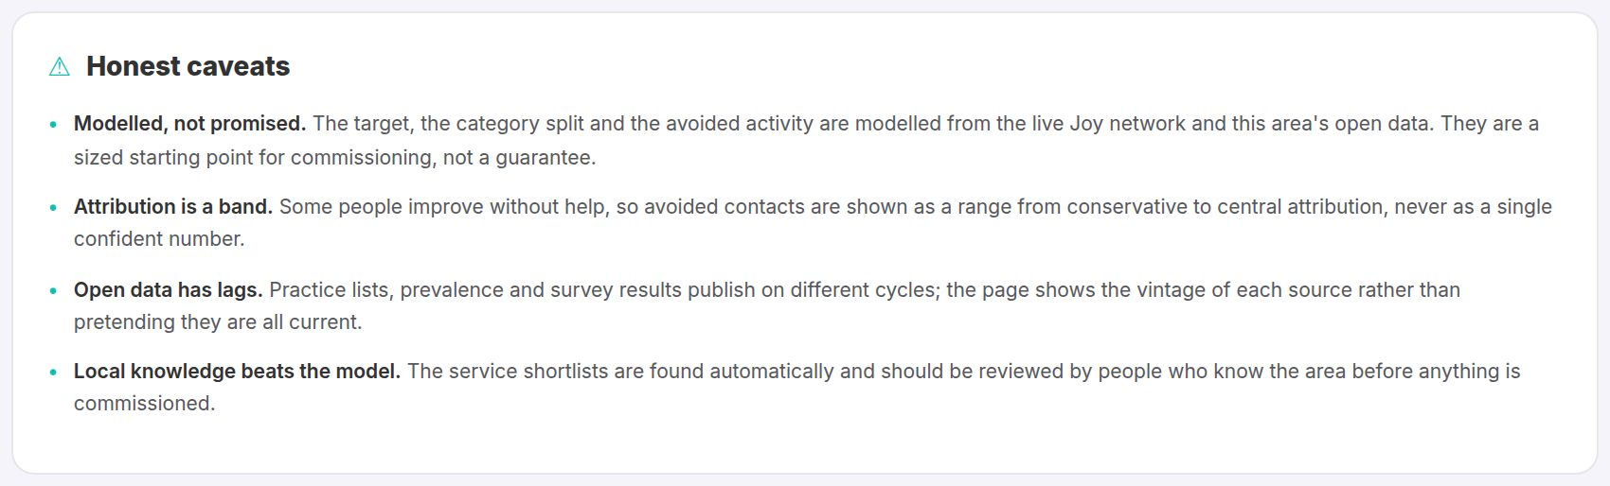The height and width of the screenshot is (486, 1610).
Task: Click the line 'pretending they are all current.'
Action: [218, 322]
